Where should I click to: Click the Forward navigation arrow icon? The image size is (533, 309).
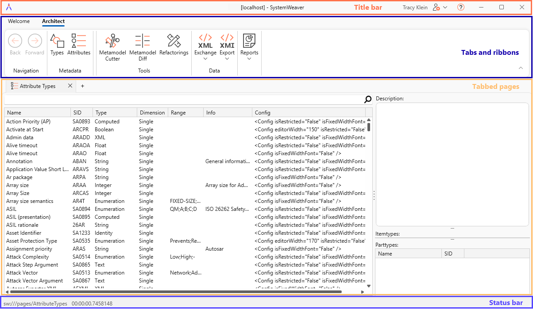coord(35,41)
